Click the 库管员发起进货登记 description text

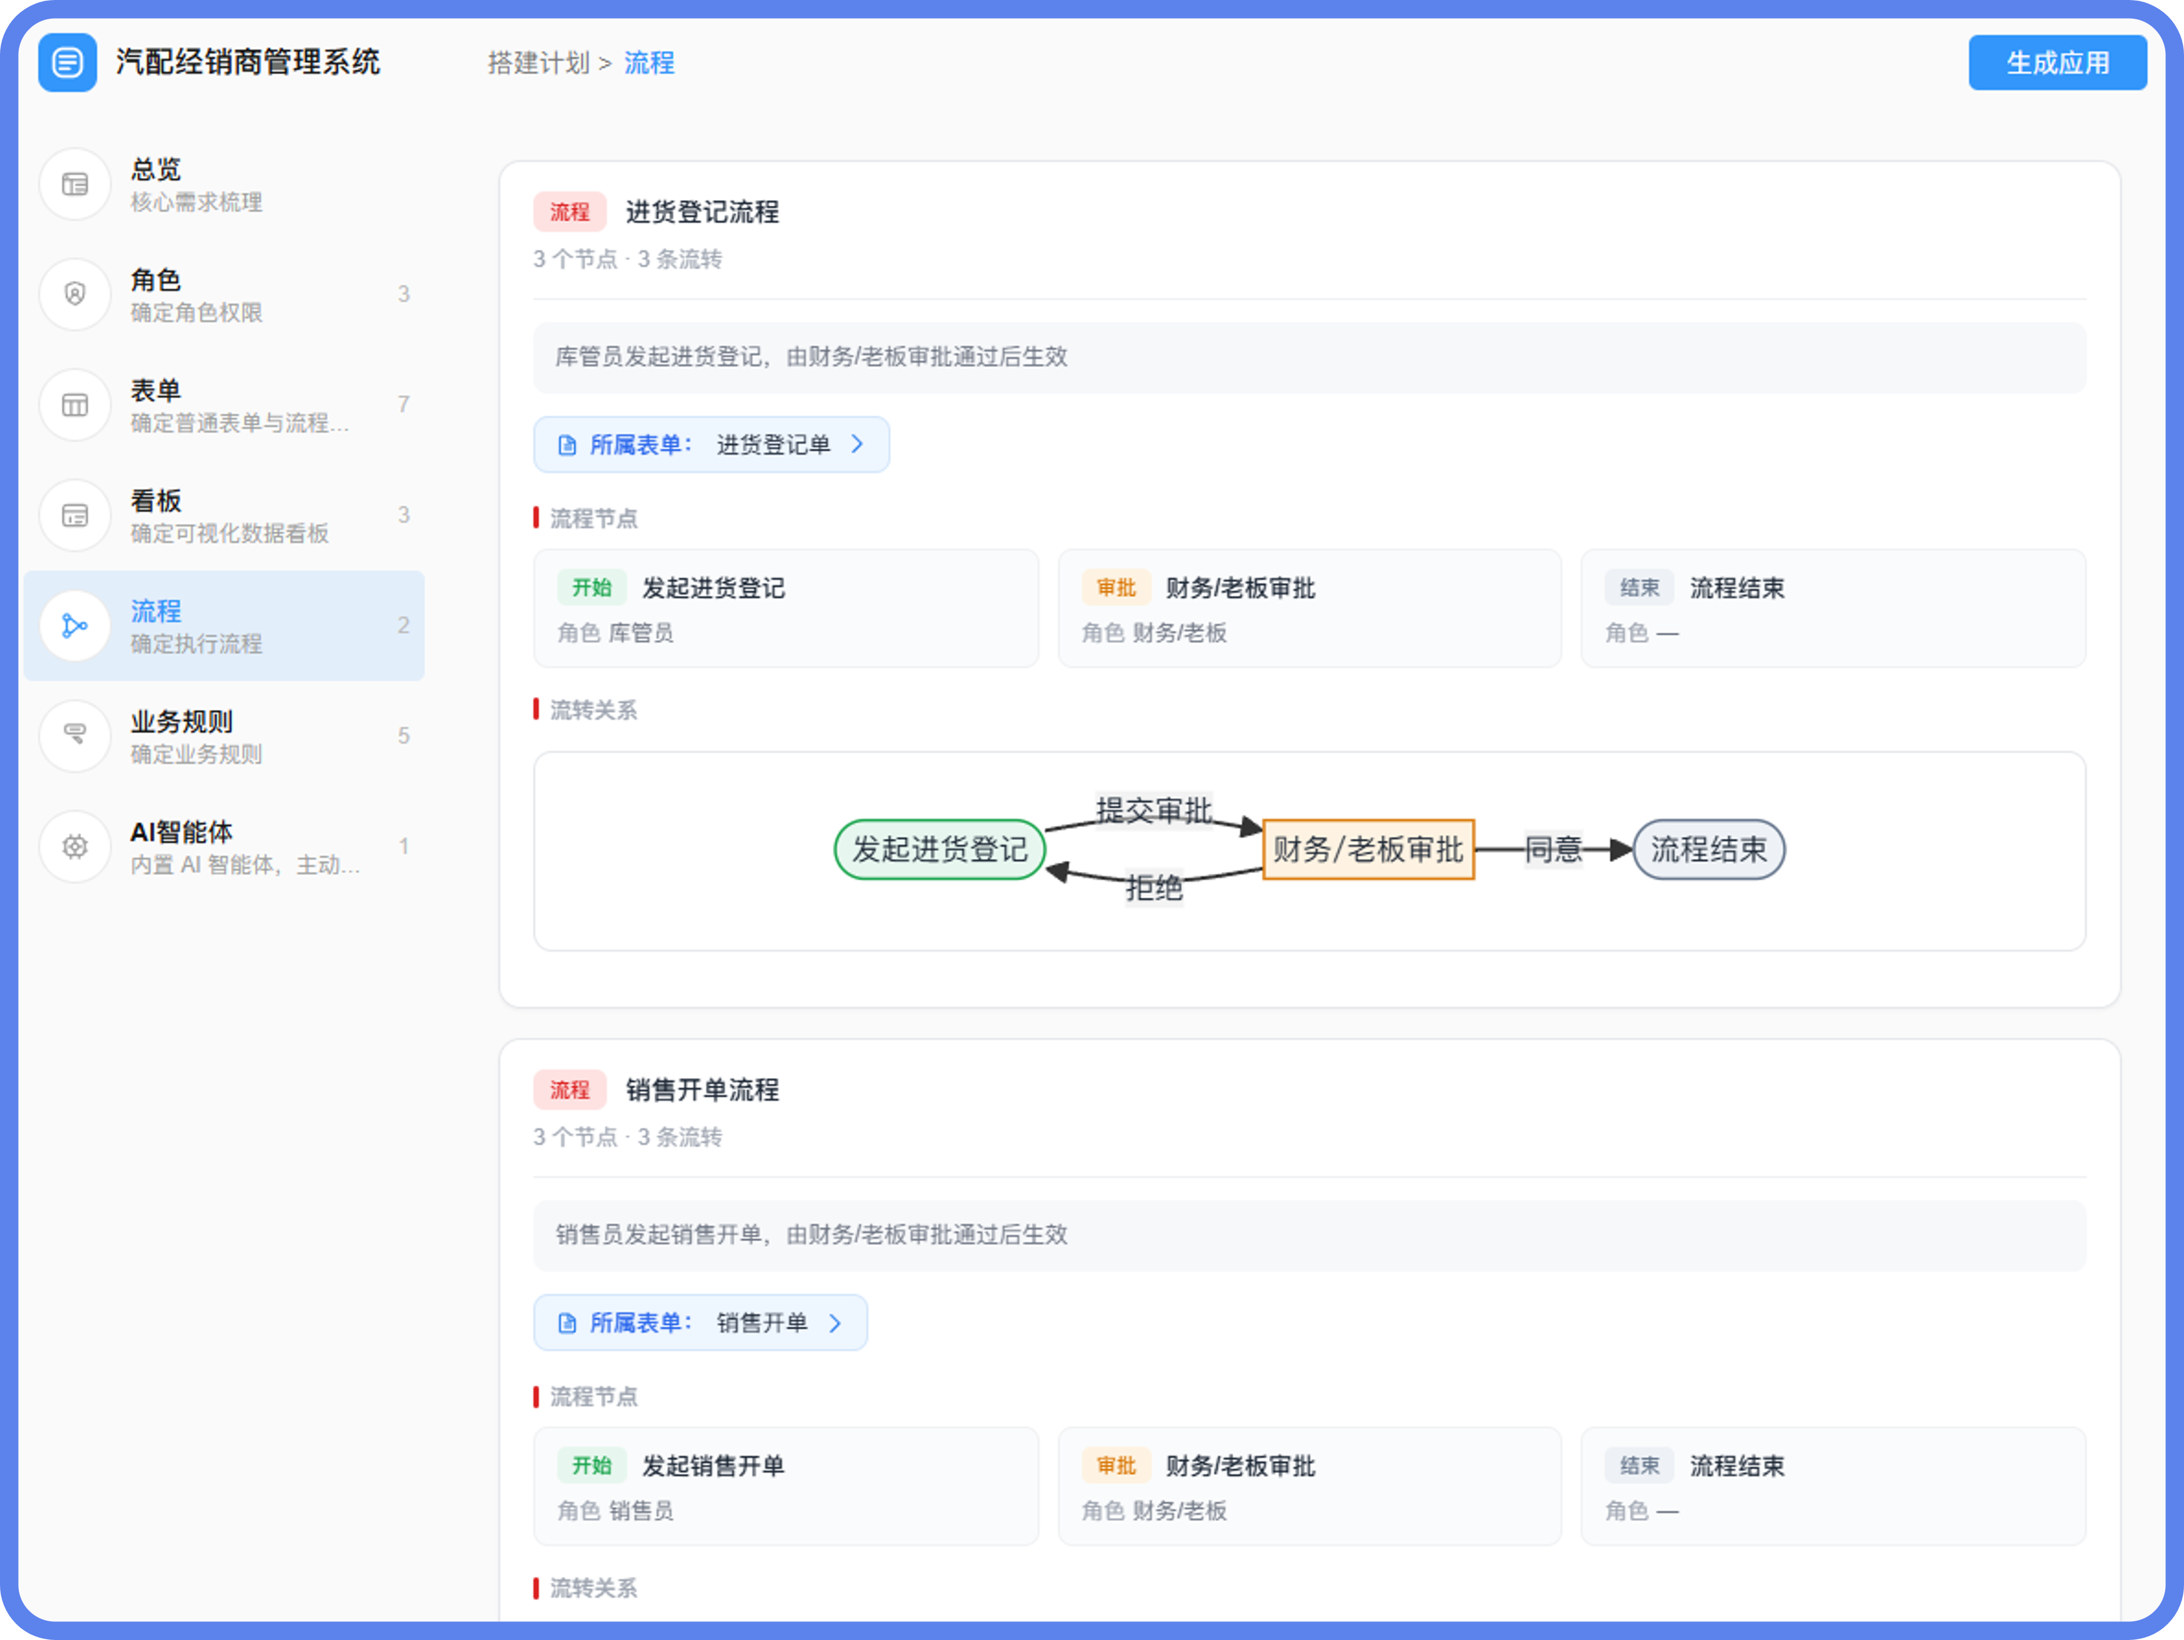[812, 357]
